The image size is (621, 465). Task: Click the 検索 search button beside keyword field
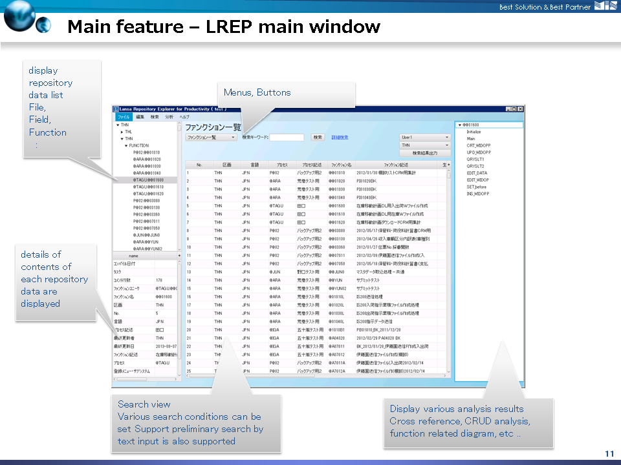point(318,138)
